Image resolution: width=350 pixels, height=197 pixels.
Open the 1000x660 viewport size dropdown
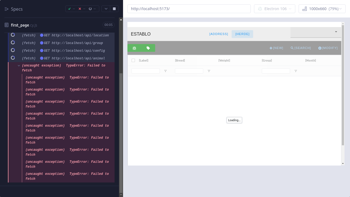(x=322, y=9)
